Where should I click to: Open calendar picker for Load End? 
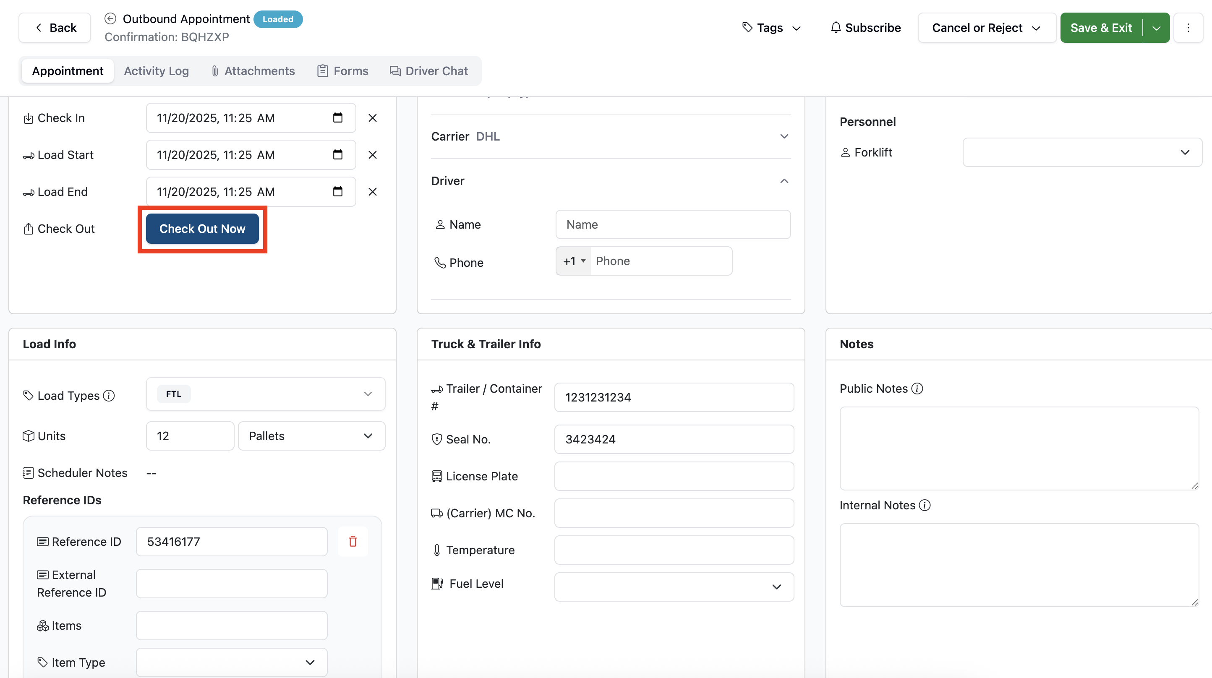click(x=338, y=191)
